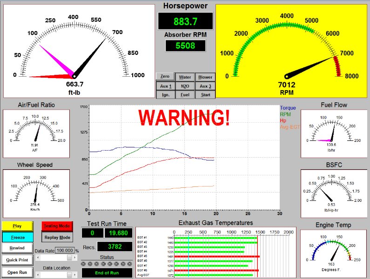Click the Data Location scrollbar right arrow
The height and width of the screenshot is (279, 370).
tap(75, 275)
